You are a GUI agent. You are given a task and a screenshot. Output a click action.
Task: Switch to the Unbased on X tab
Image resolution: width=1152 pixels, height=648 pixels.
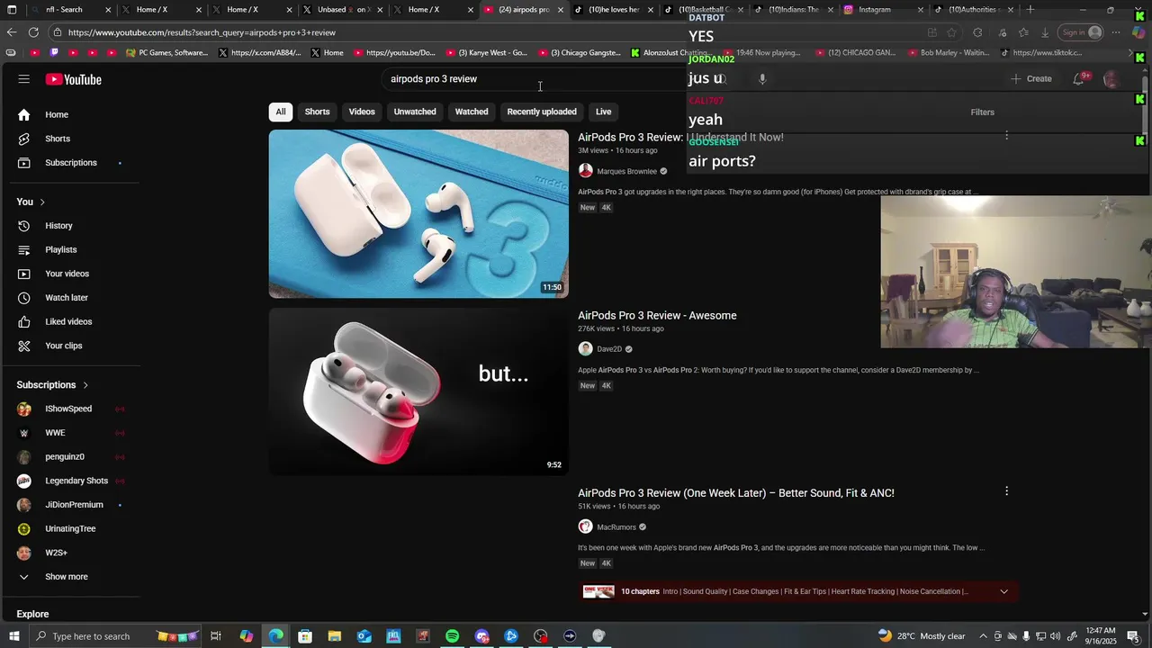point(342,10)
